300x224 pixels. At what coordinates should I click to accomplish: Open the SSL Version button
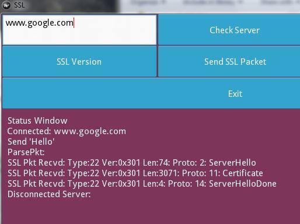pos(79,62)
